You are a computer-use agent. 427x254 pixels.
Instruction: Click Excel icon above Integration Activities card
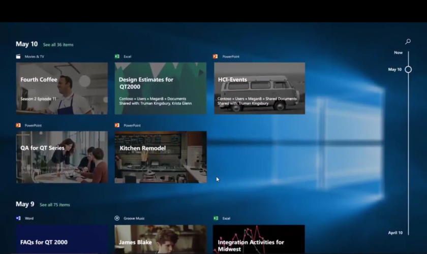tap(216, 218)
